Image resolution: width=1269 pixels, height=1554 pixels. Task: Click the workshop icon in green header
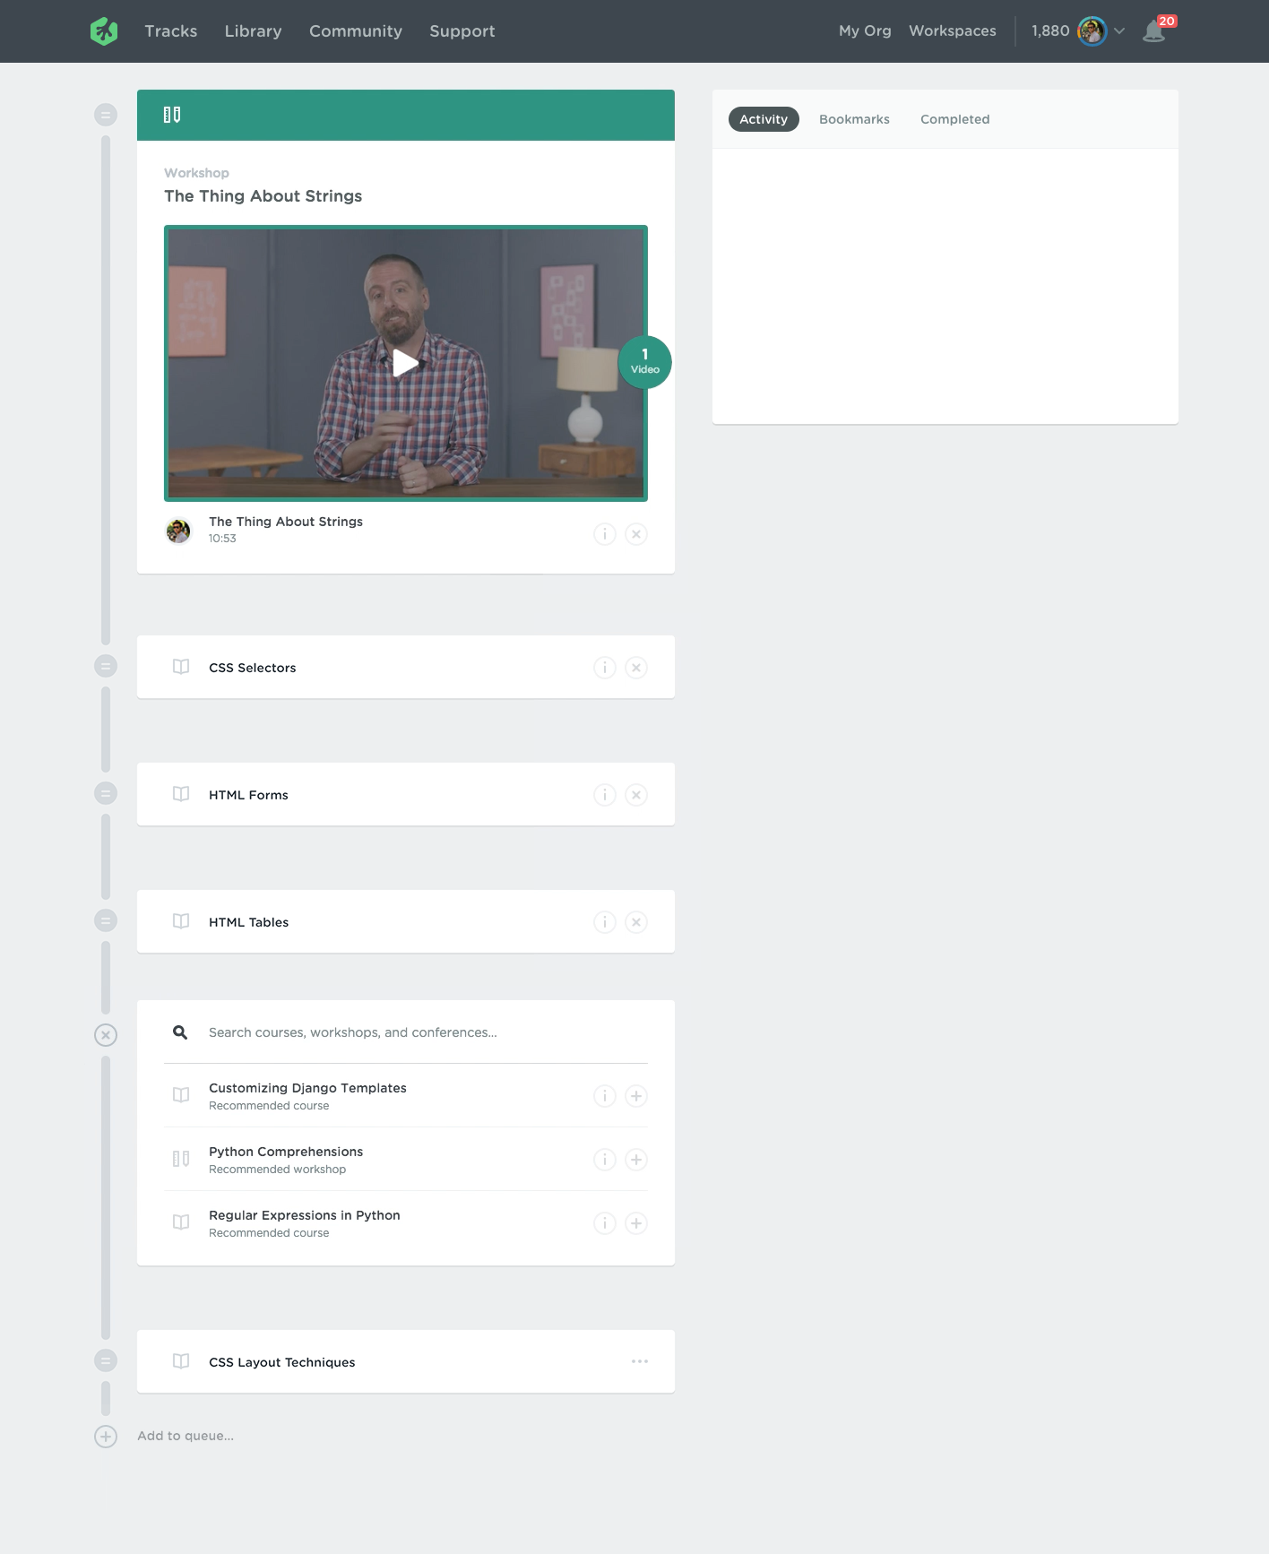point(172,115)
